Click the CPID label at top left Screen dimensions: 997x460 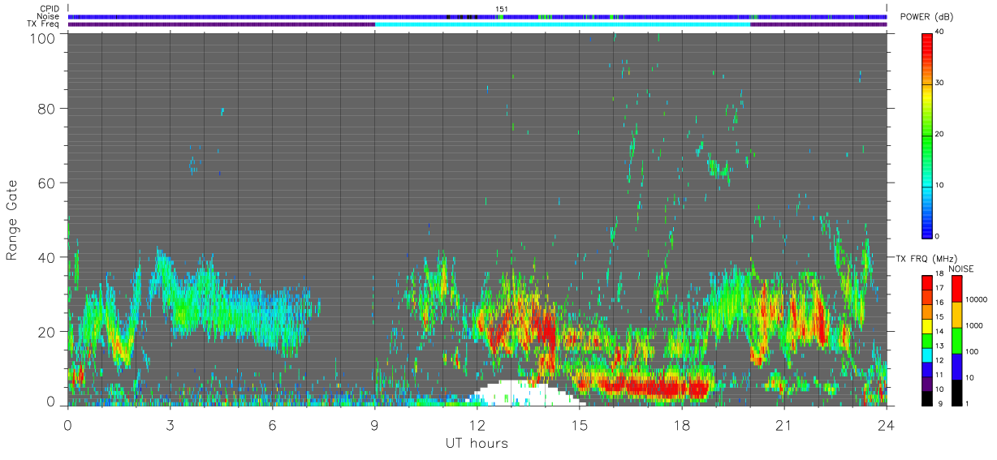click(x=50, y=9)
